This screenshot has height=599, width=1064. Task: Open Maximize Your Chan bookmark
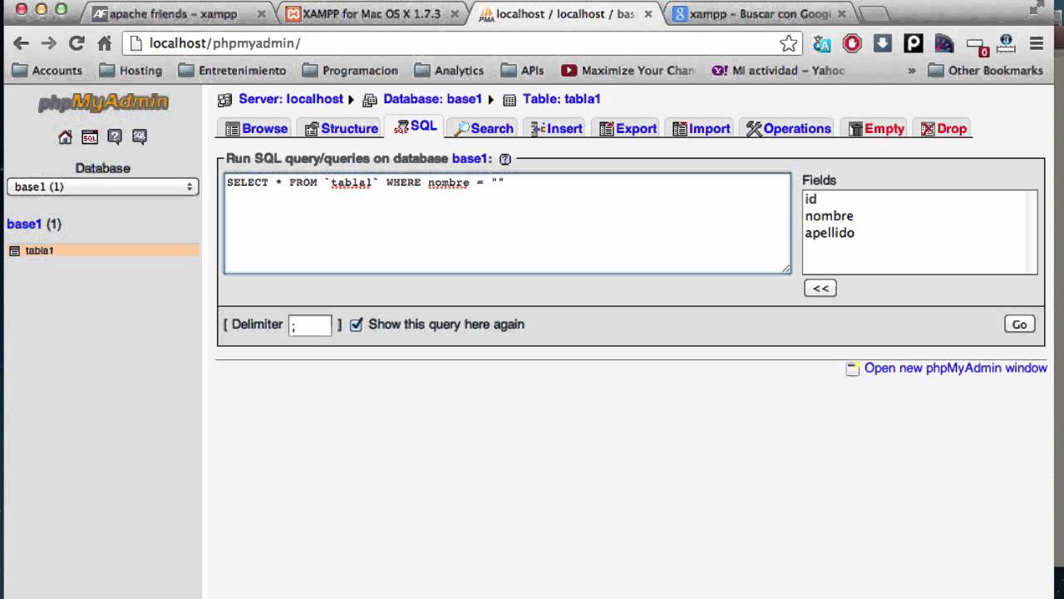point(628,71)
